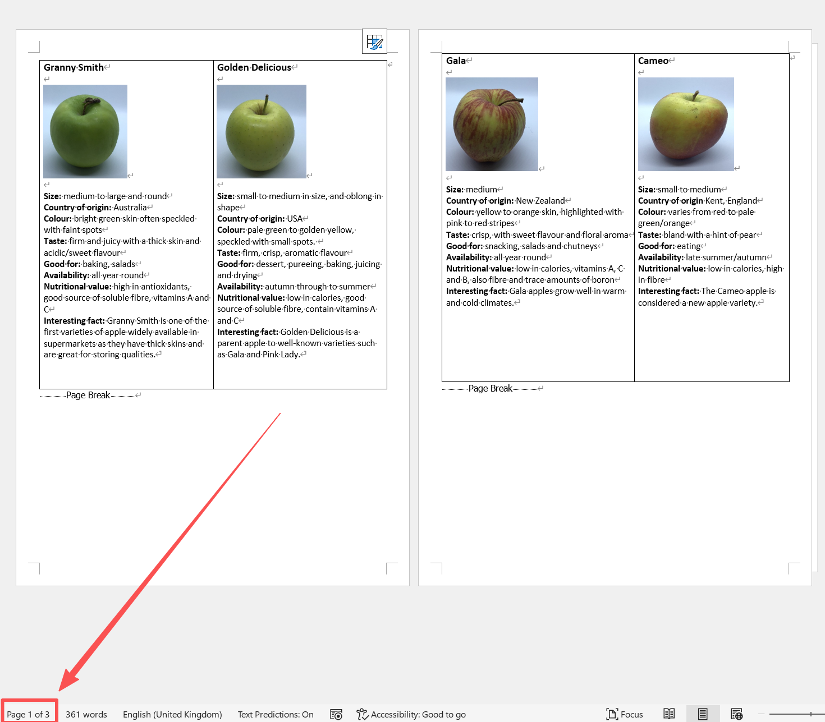Select the Gala apple picture
This screenshot has height=722, width=825.
pos(492,124)
